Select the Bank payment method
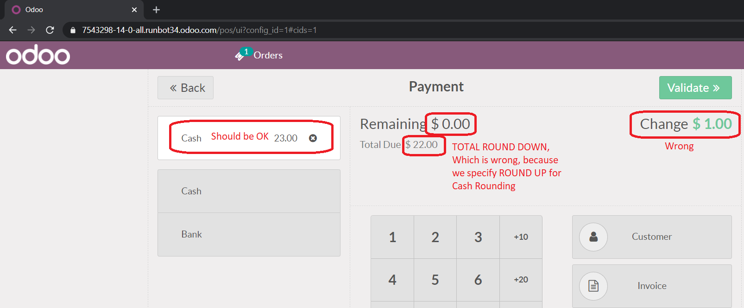This screenshot has width=744, height=308. click(x=249, y=234)
